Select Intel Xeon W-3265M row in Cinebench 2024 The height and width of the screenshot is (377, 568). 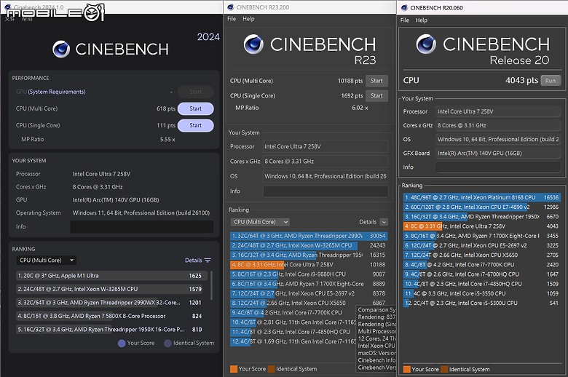111,289
